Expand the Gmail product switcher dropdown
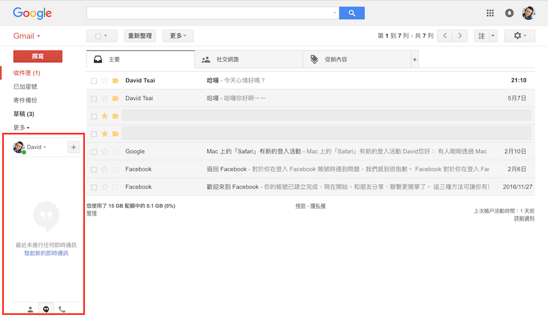Viewport: 548px width, 316px height. (27, 36)
